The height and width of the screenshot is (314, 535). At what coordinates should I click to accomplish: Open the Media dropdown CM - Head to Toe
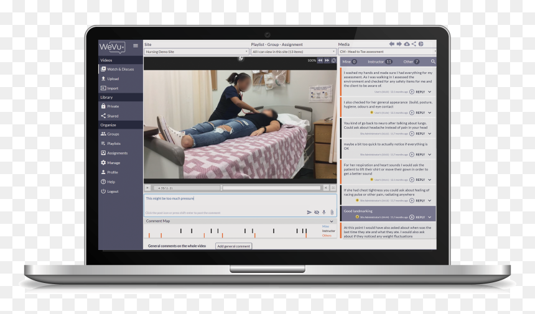[x=387, y=52]
